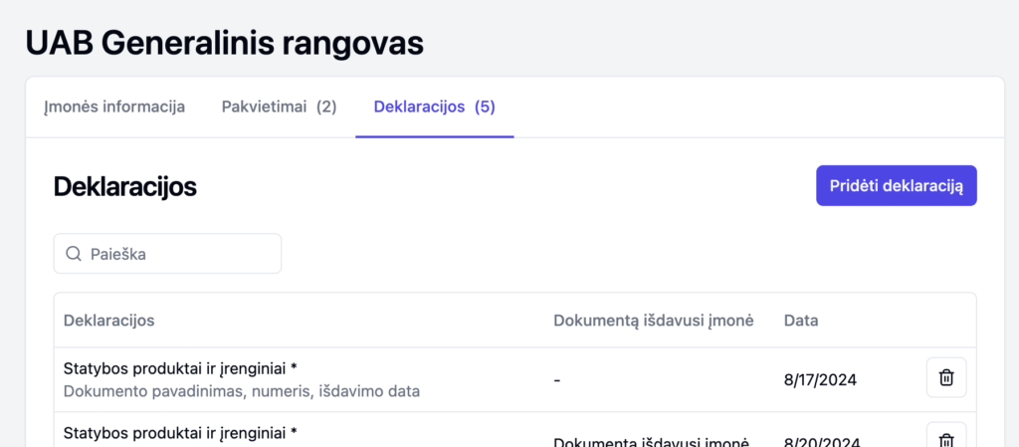Open the Įmonės informacija tab
The width and height of the screenshot is (1019, 447).
(114, 108)
